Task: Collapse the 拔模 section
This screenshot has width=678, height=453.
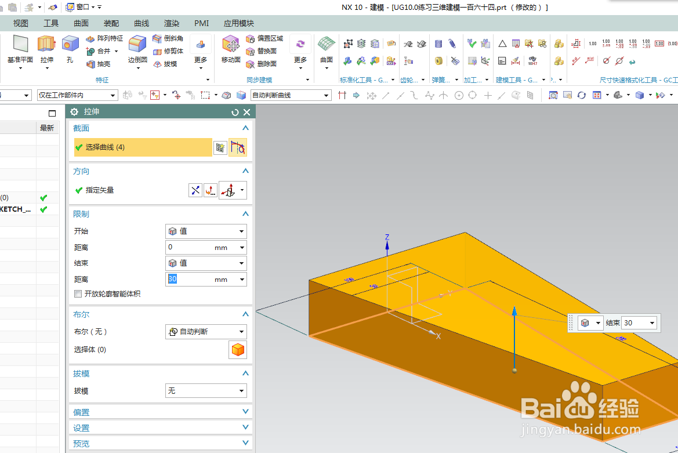Action: pos(245,374)
